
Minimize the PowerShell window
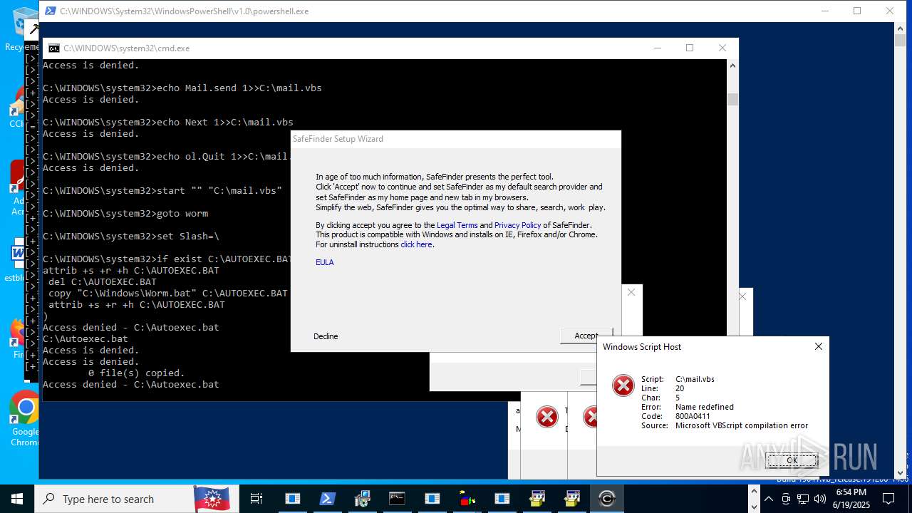click(x=824, y=11)
